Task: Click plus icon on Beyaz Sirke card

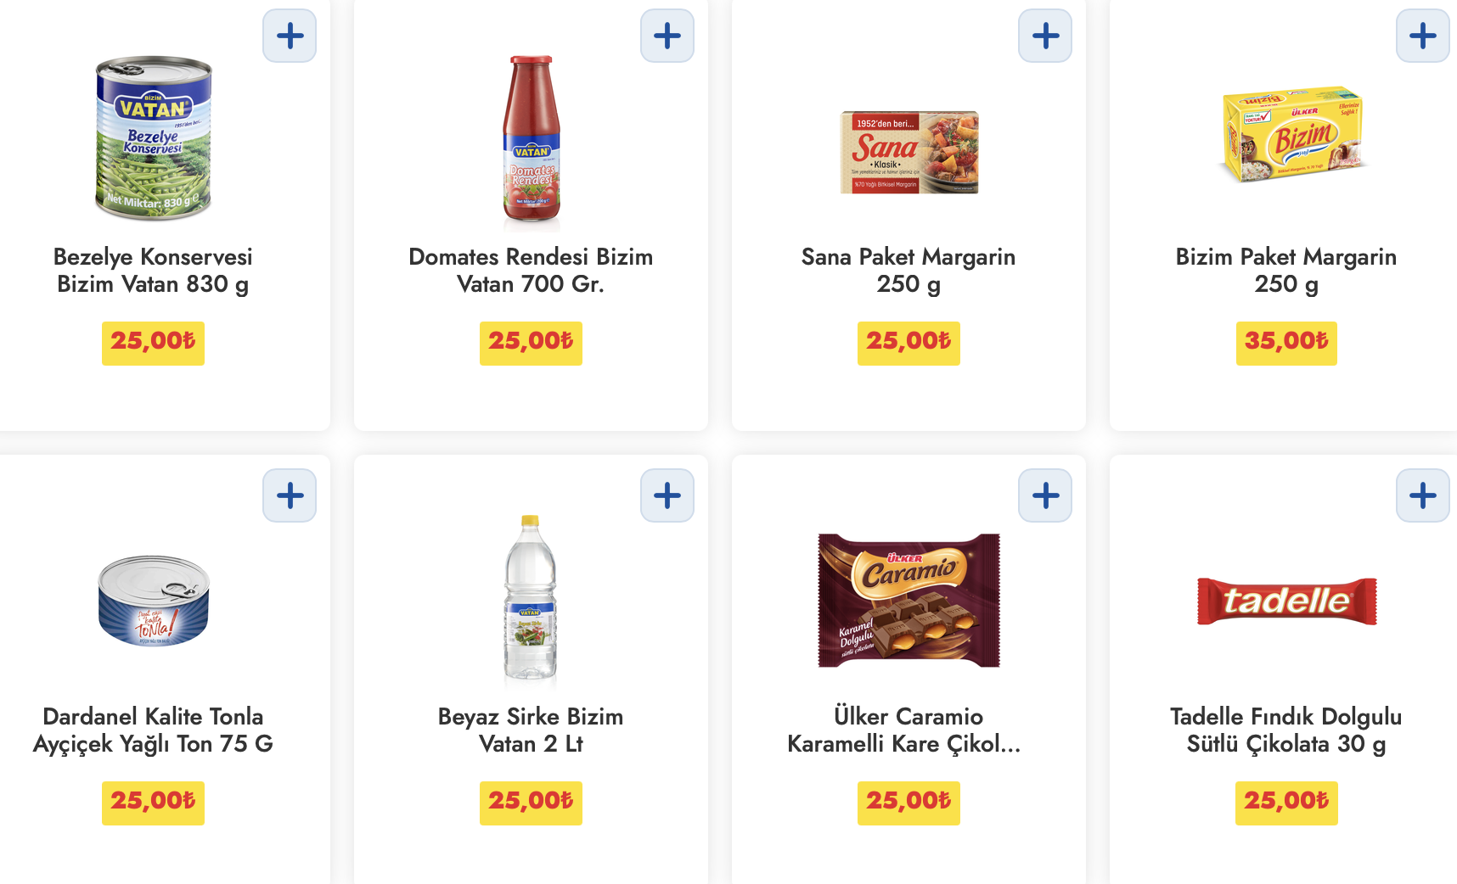Action: 667,495
